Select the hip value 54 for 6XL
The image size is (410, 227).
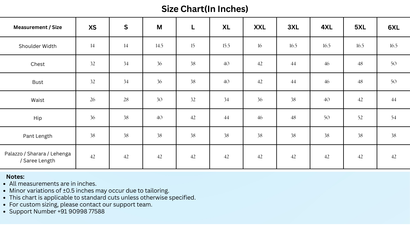pyautogui.click(x=394, y=118)
